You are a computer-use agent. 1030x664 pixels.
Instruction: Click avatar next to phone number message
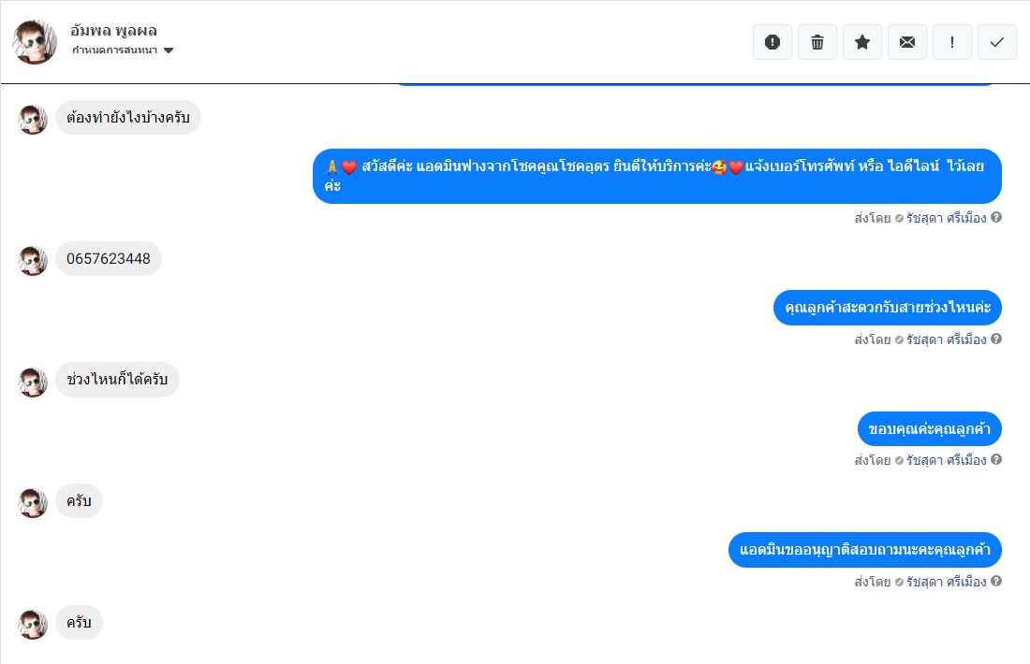(x=33, y=261)
